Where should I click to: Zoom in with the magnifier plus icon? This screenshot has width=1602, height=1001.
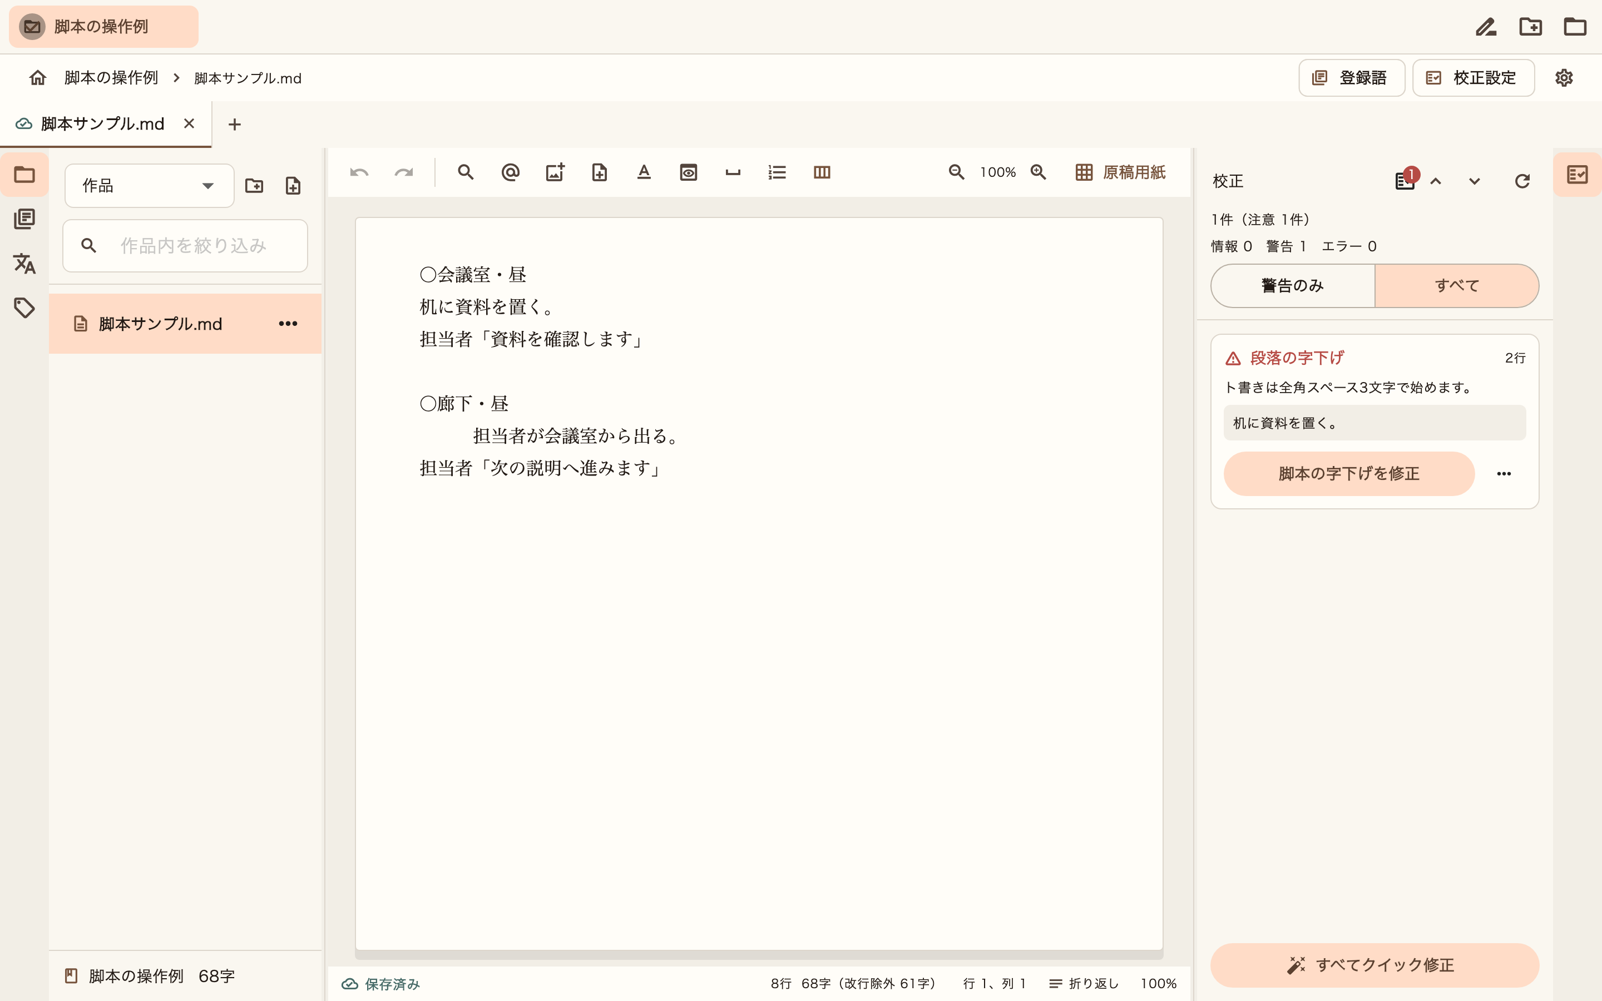(1039, 173)
